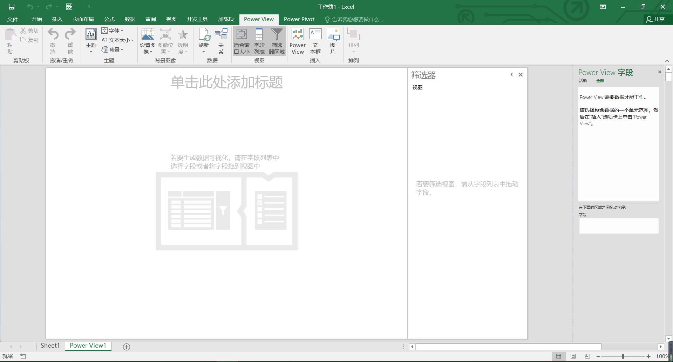Switch to the 加载项 add-ins tab
673x362 pixels.
pos(226,19)
